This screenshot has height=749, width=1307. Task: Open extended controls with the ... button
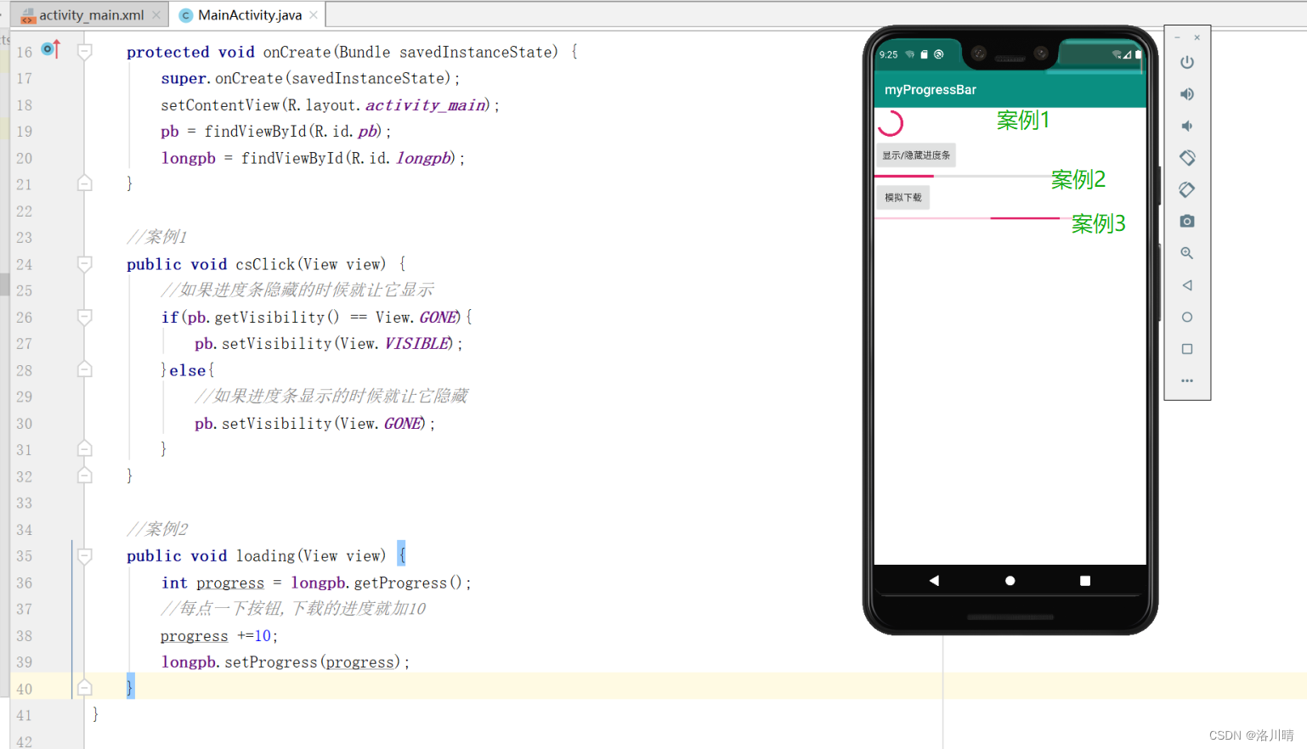click(1187, 380)
